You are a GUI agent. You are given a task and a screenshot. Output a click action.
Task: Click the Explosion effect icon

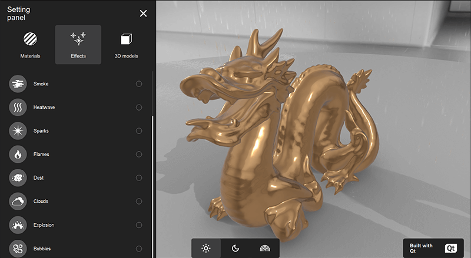click(x=18, y=225)
